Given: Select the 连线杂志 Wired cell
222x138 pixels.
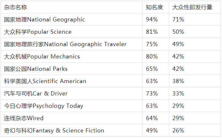Looking at the screenshot, I should pos(24,118).
